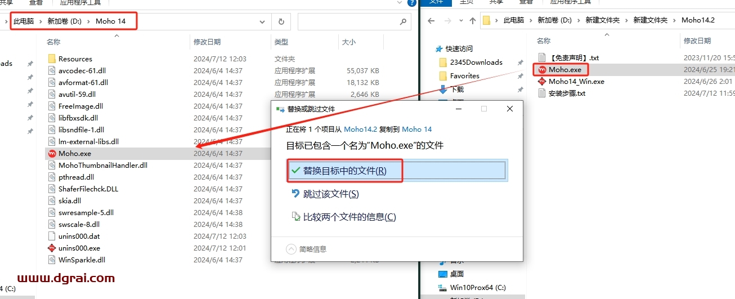
Task: Choose 替换目标中的文件(R) in the dialog
Action: tap(397, 171)
